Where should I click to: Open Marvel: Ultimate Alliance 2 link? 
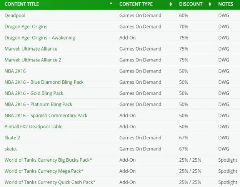(33, 60)
